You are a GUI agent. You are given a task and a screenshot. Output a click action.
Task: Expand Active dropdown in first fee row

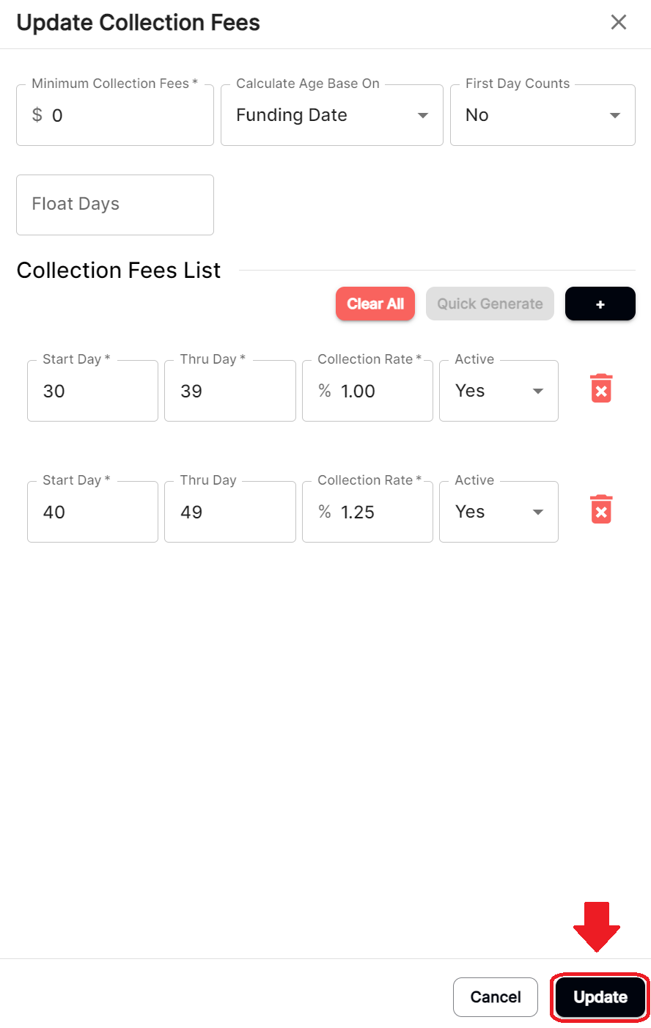[x=499, y=392]
